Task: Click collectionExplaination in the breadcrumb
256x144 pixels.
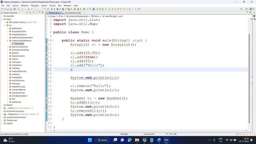Action: (x=78, y=16)
